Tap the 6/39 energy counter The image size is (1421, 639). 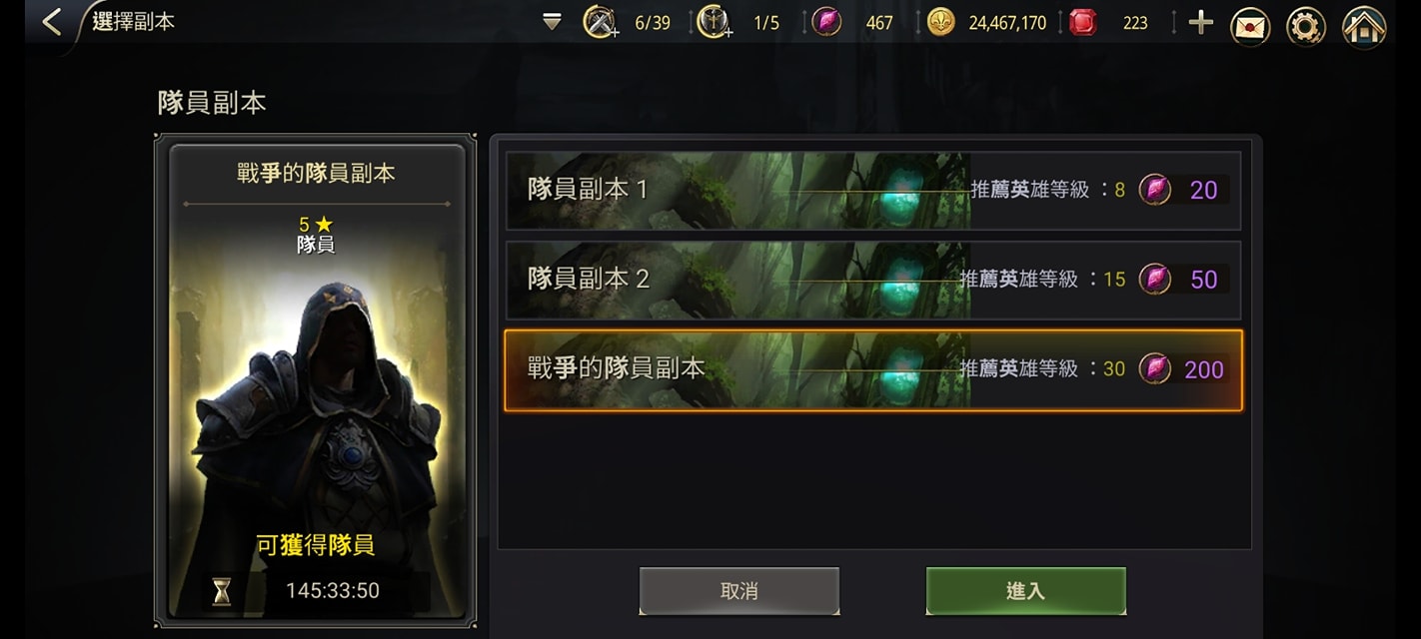(x=653, y=22)
